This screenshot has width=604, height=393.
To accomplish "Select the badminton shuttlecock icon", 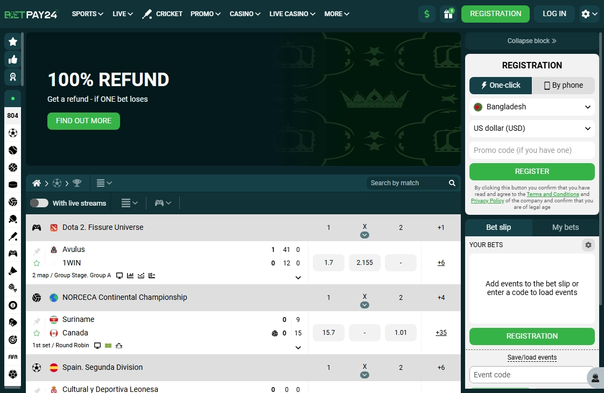I will pos(13,271).
